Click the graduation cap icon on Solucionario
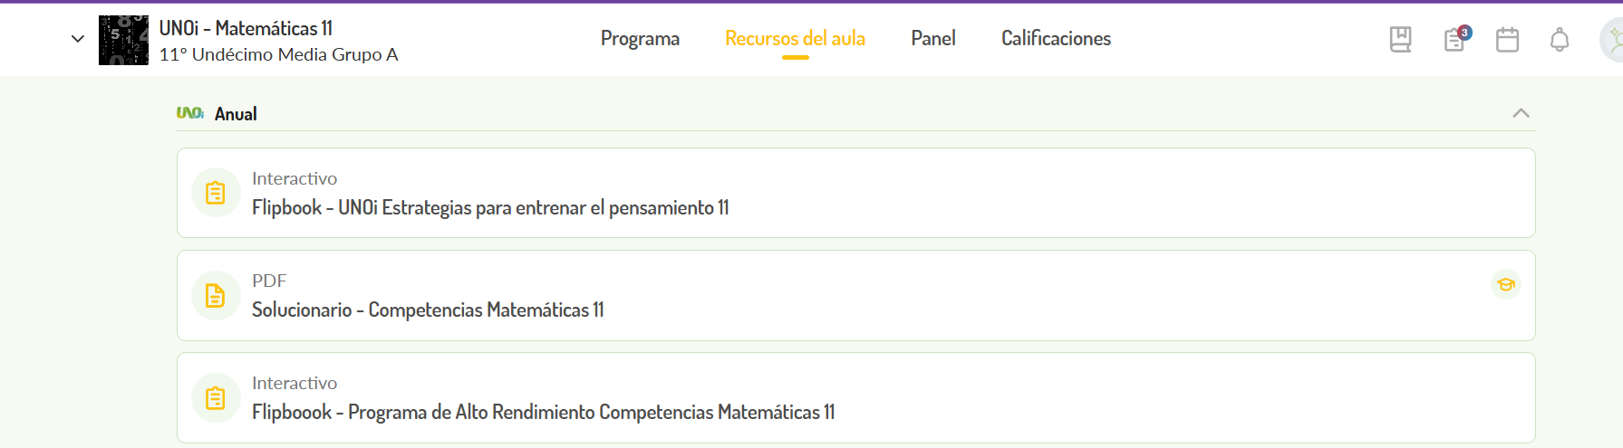This screenshot has width=1623, height=448. (x=1506, y=284)
